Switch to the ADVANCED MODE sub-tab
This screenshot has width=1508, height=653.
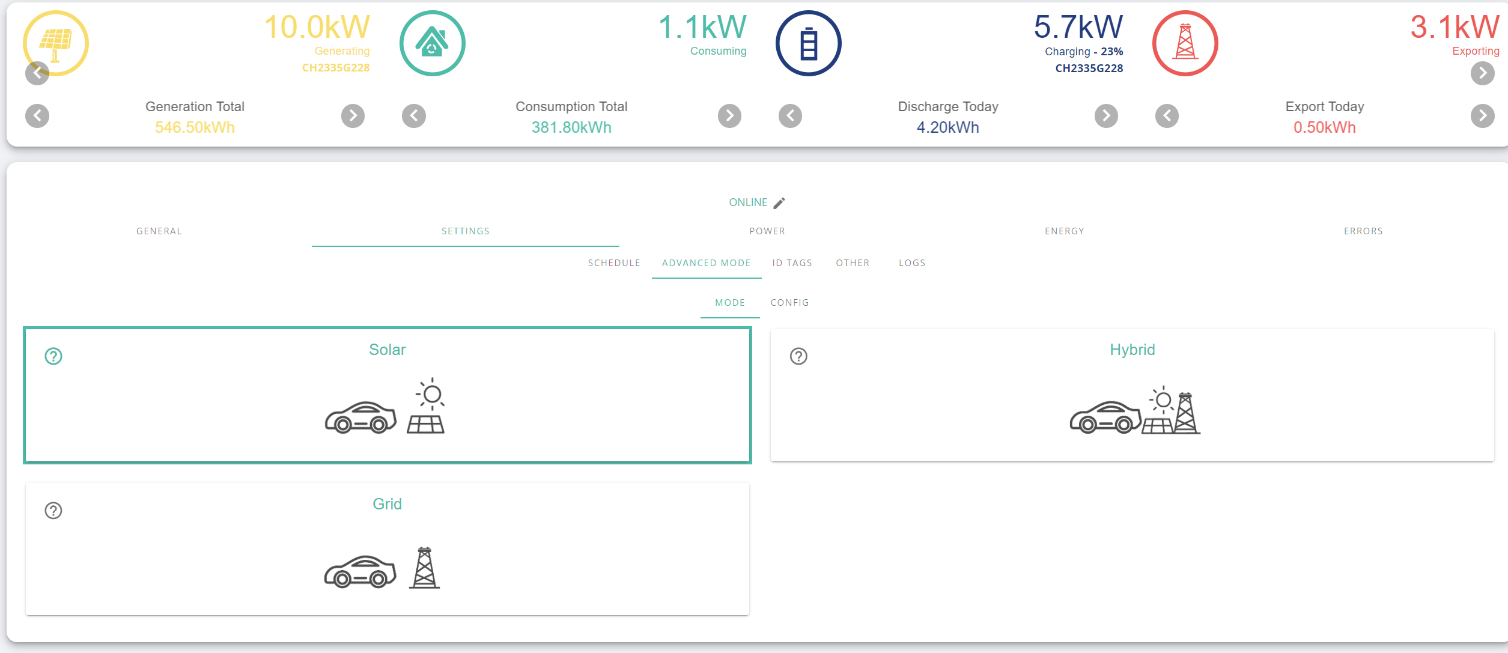pyautogui.click(x=707, y=263)
